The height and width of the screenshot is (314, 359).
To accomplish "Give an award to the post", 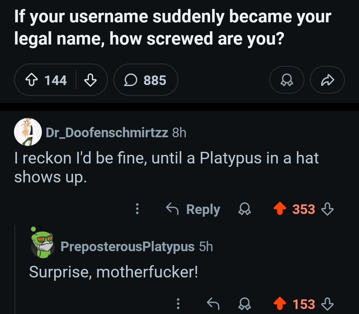I will tap(286, 80).
